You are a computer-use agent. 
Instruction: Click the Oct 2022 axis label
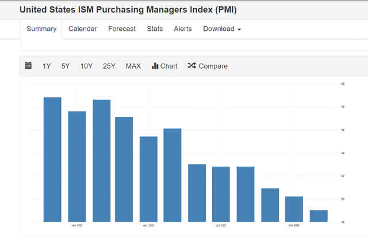pos(294,225)
